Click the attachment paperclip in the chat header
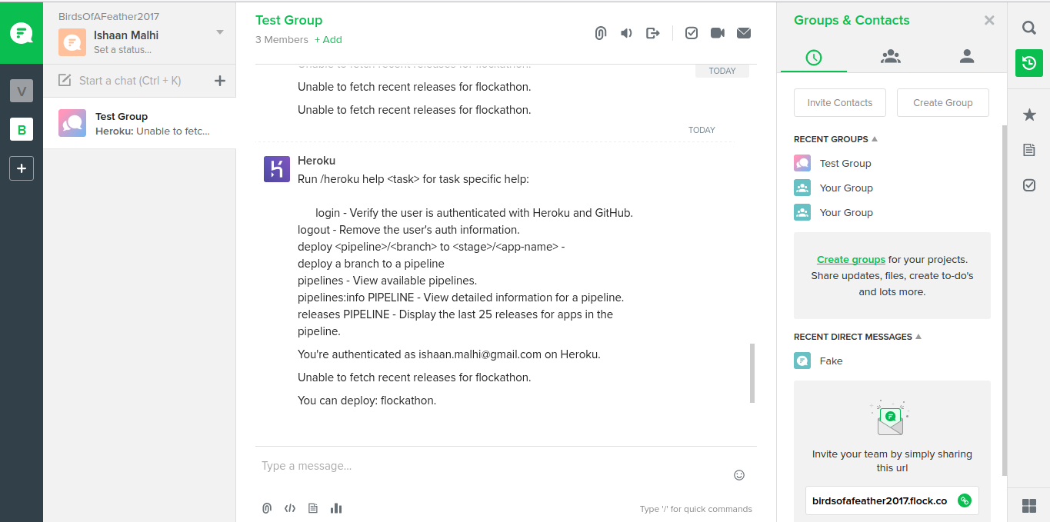The height and width of the screenshot is (522, 1050). [x=601, y=33]
